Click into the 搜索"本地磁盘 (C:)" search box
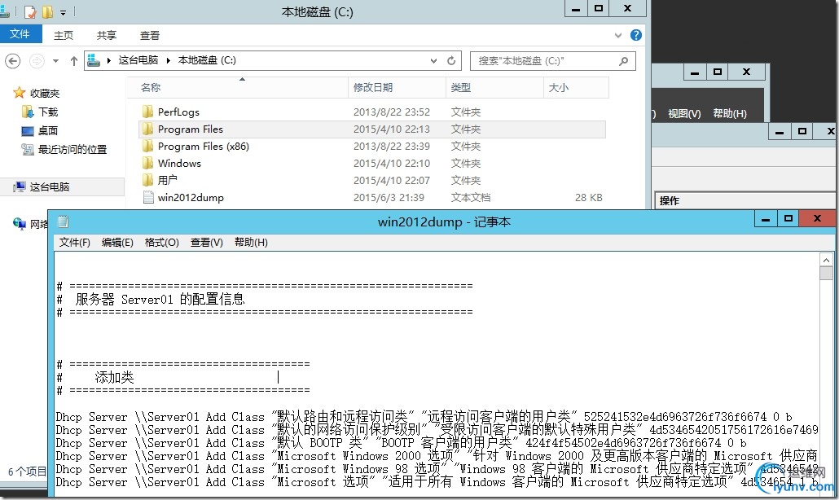The image size is (839, 500). click(x=553, y=61)
